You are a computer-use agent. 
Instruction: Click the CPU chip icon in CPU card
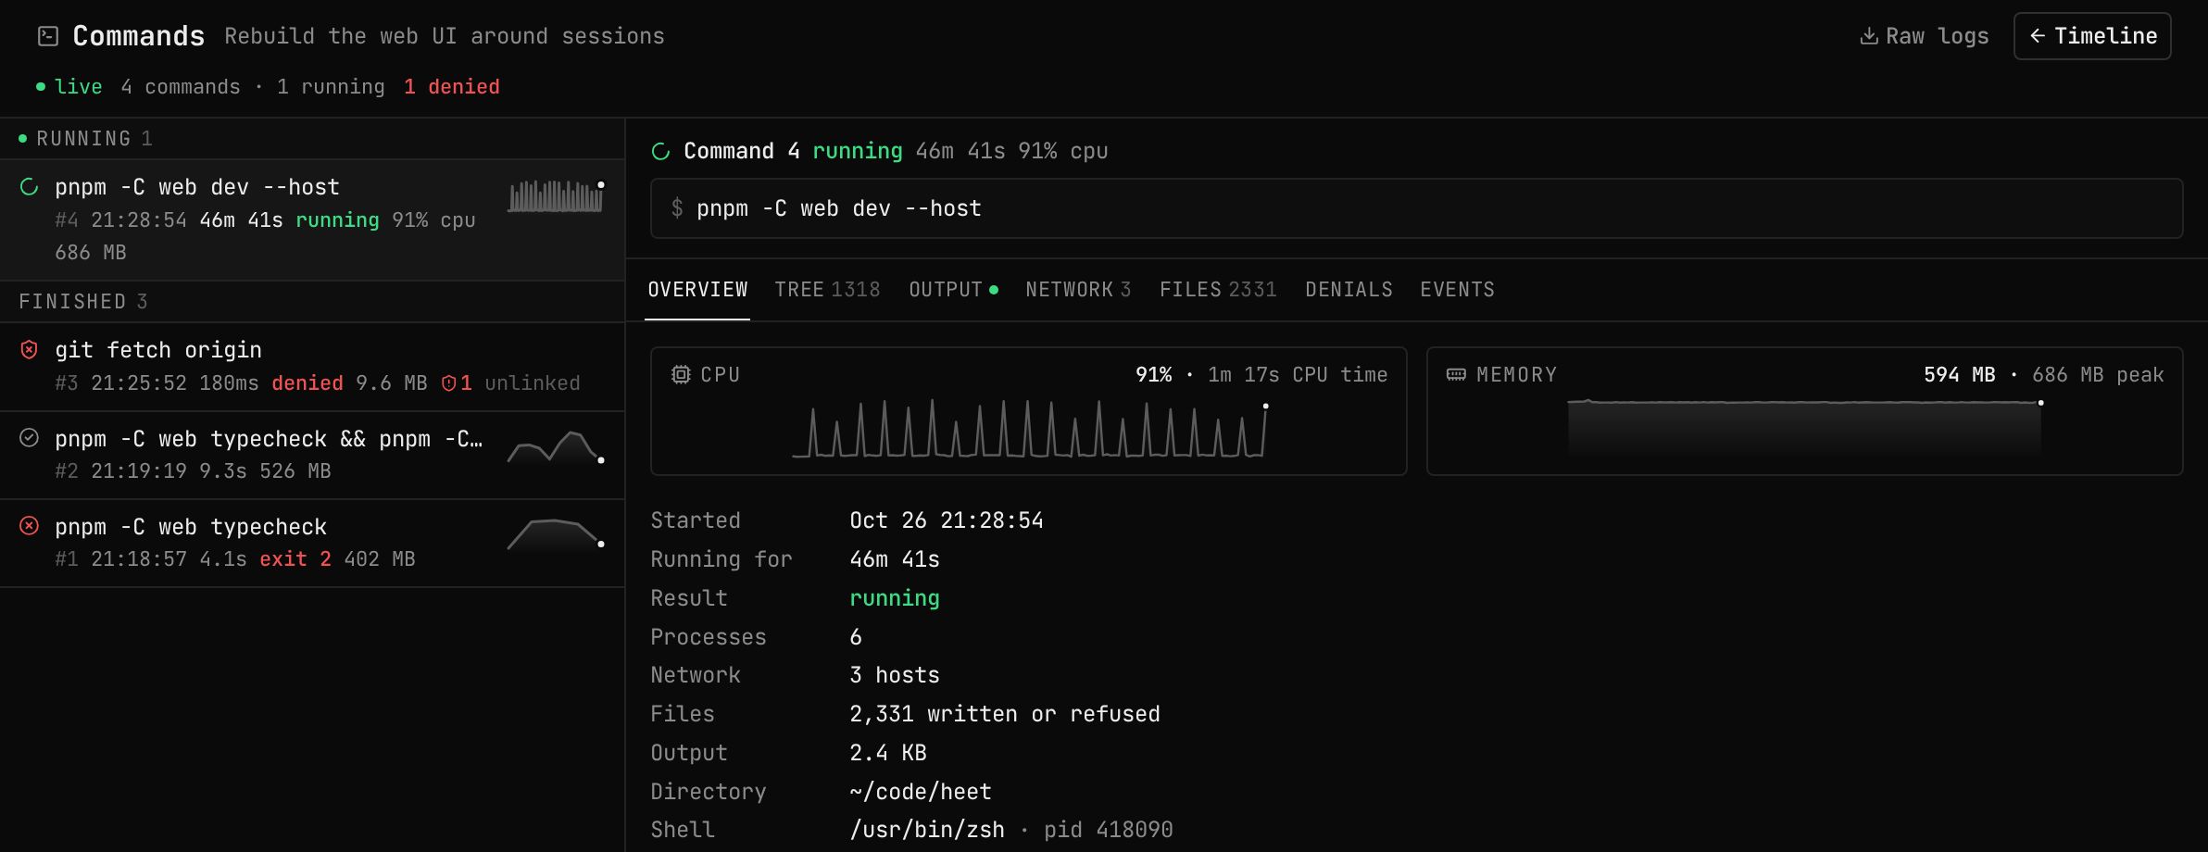click(681, 374)
